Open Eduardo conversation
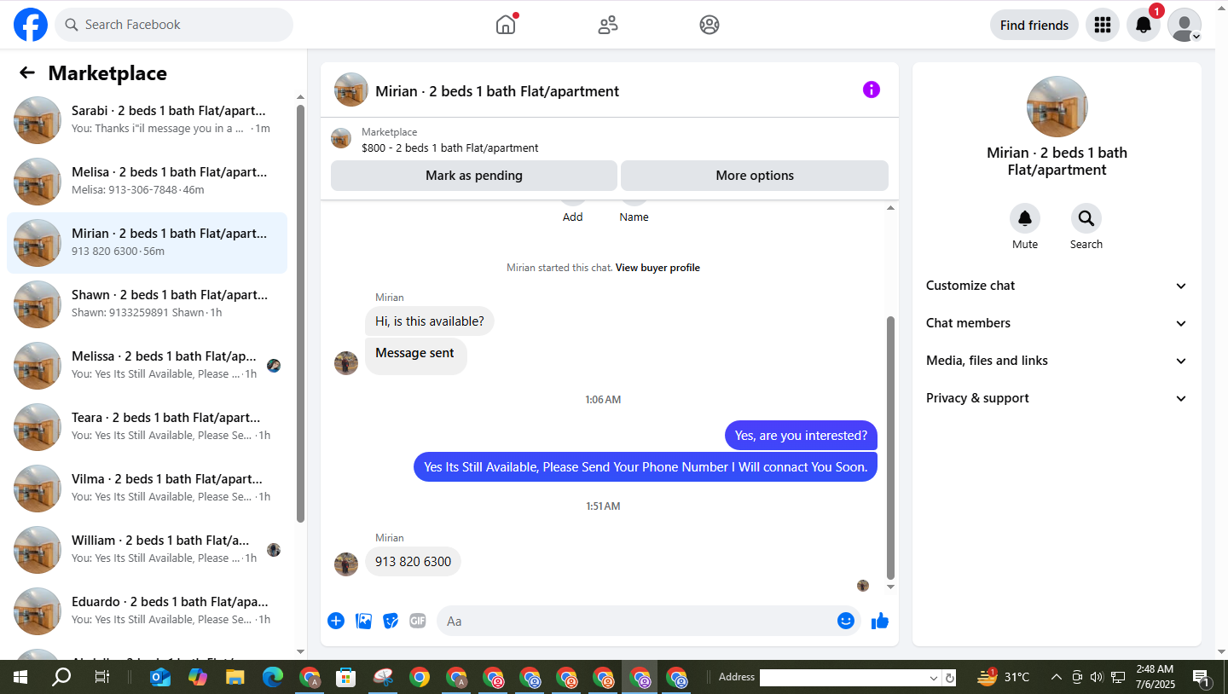The height and width of the screenshot is (694, 1228). [148, 611]
